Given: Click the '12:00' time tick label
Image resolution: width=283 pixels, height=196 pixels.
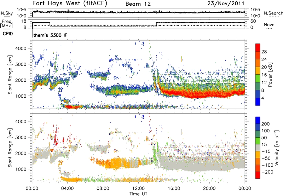Looking at the screenshot, I should pos(138,189).
